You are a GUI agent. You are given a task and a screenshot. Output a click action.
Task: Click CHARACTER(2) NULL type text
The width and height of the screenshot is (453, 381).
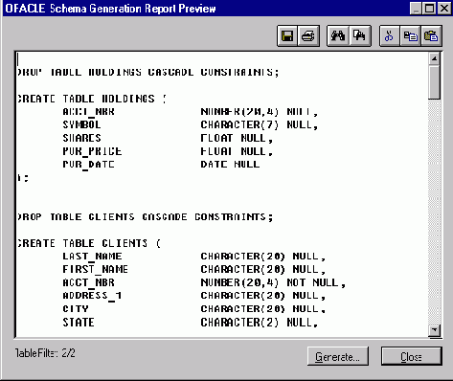(259, 323)
